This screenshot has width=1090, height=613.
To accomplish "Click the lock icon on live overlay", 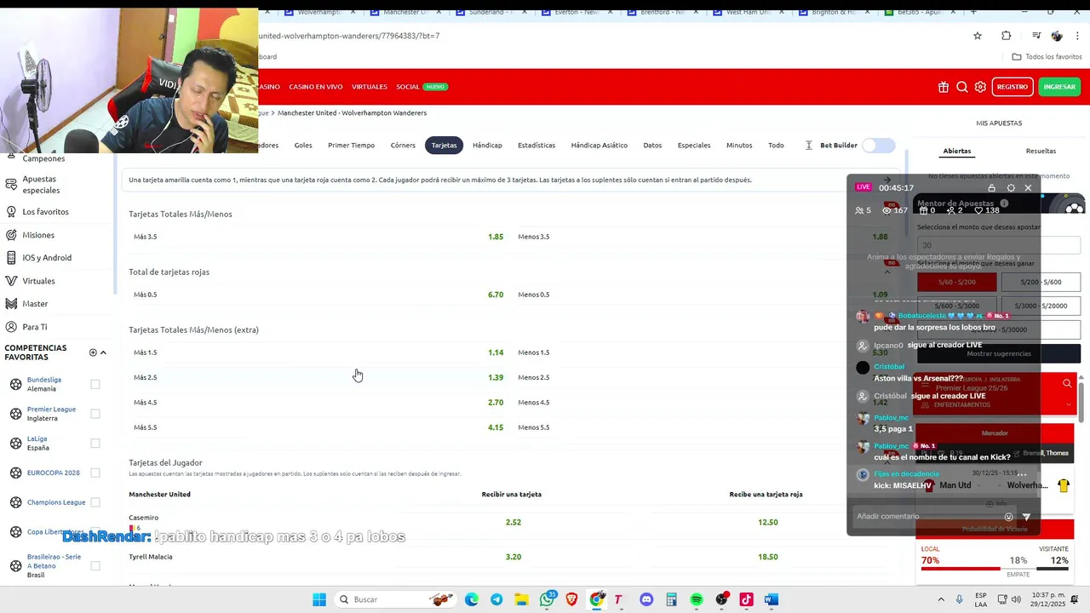I will coord(991,187).
